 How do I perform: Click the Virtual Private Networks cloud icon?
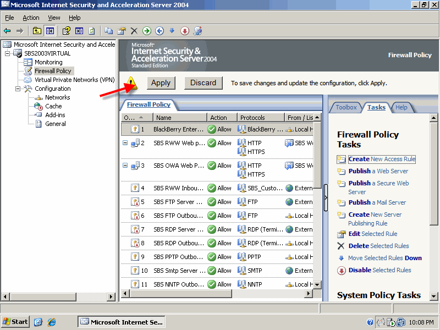(x=28, y=80)
